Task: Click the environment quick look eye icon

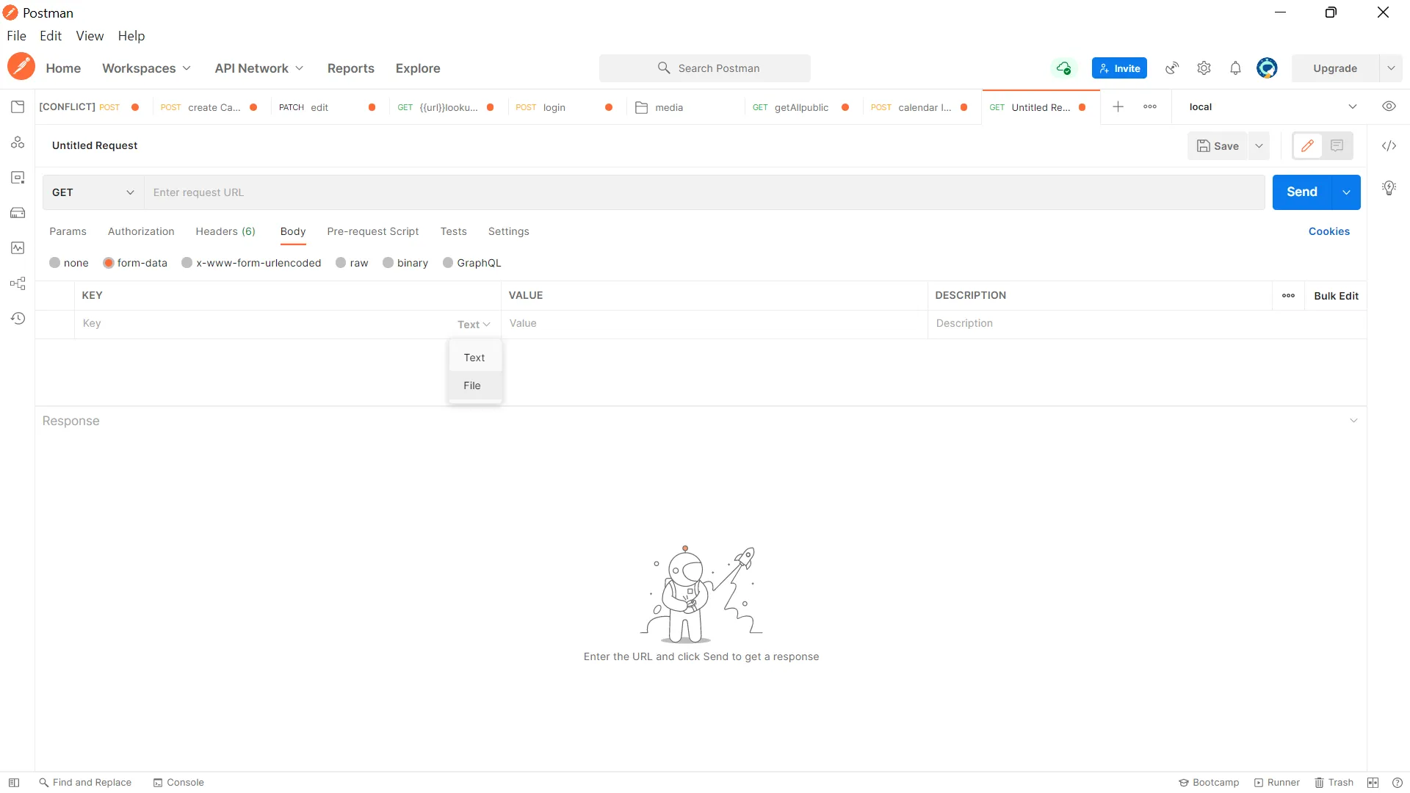Action: [x=1389, y=106]
